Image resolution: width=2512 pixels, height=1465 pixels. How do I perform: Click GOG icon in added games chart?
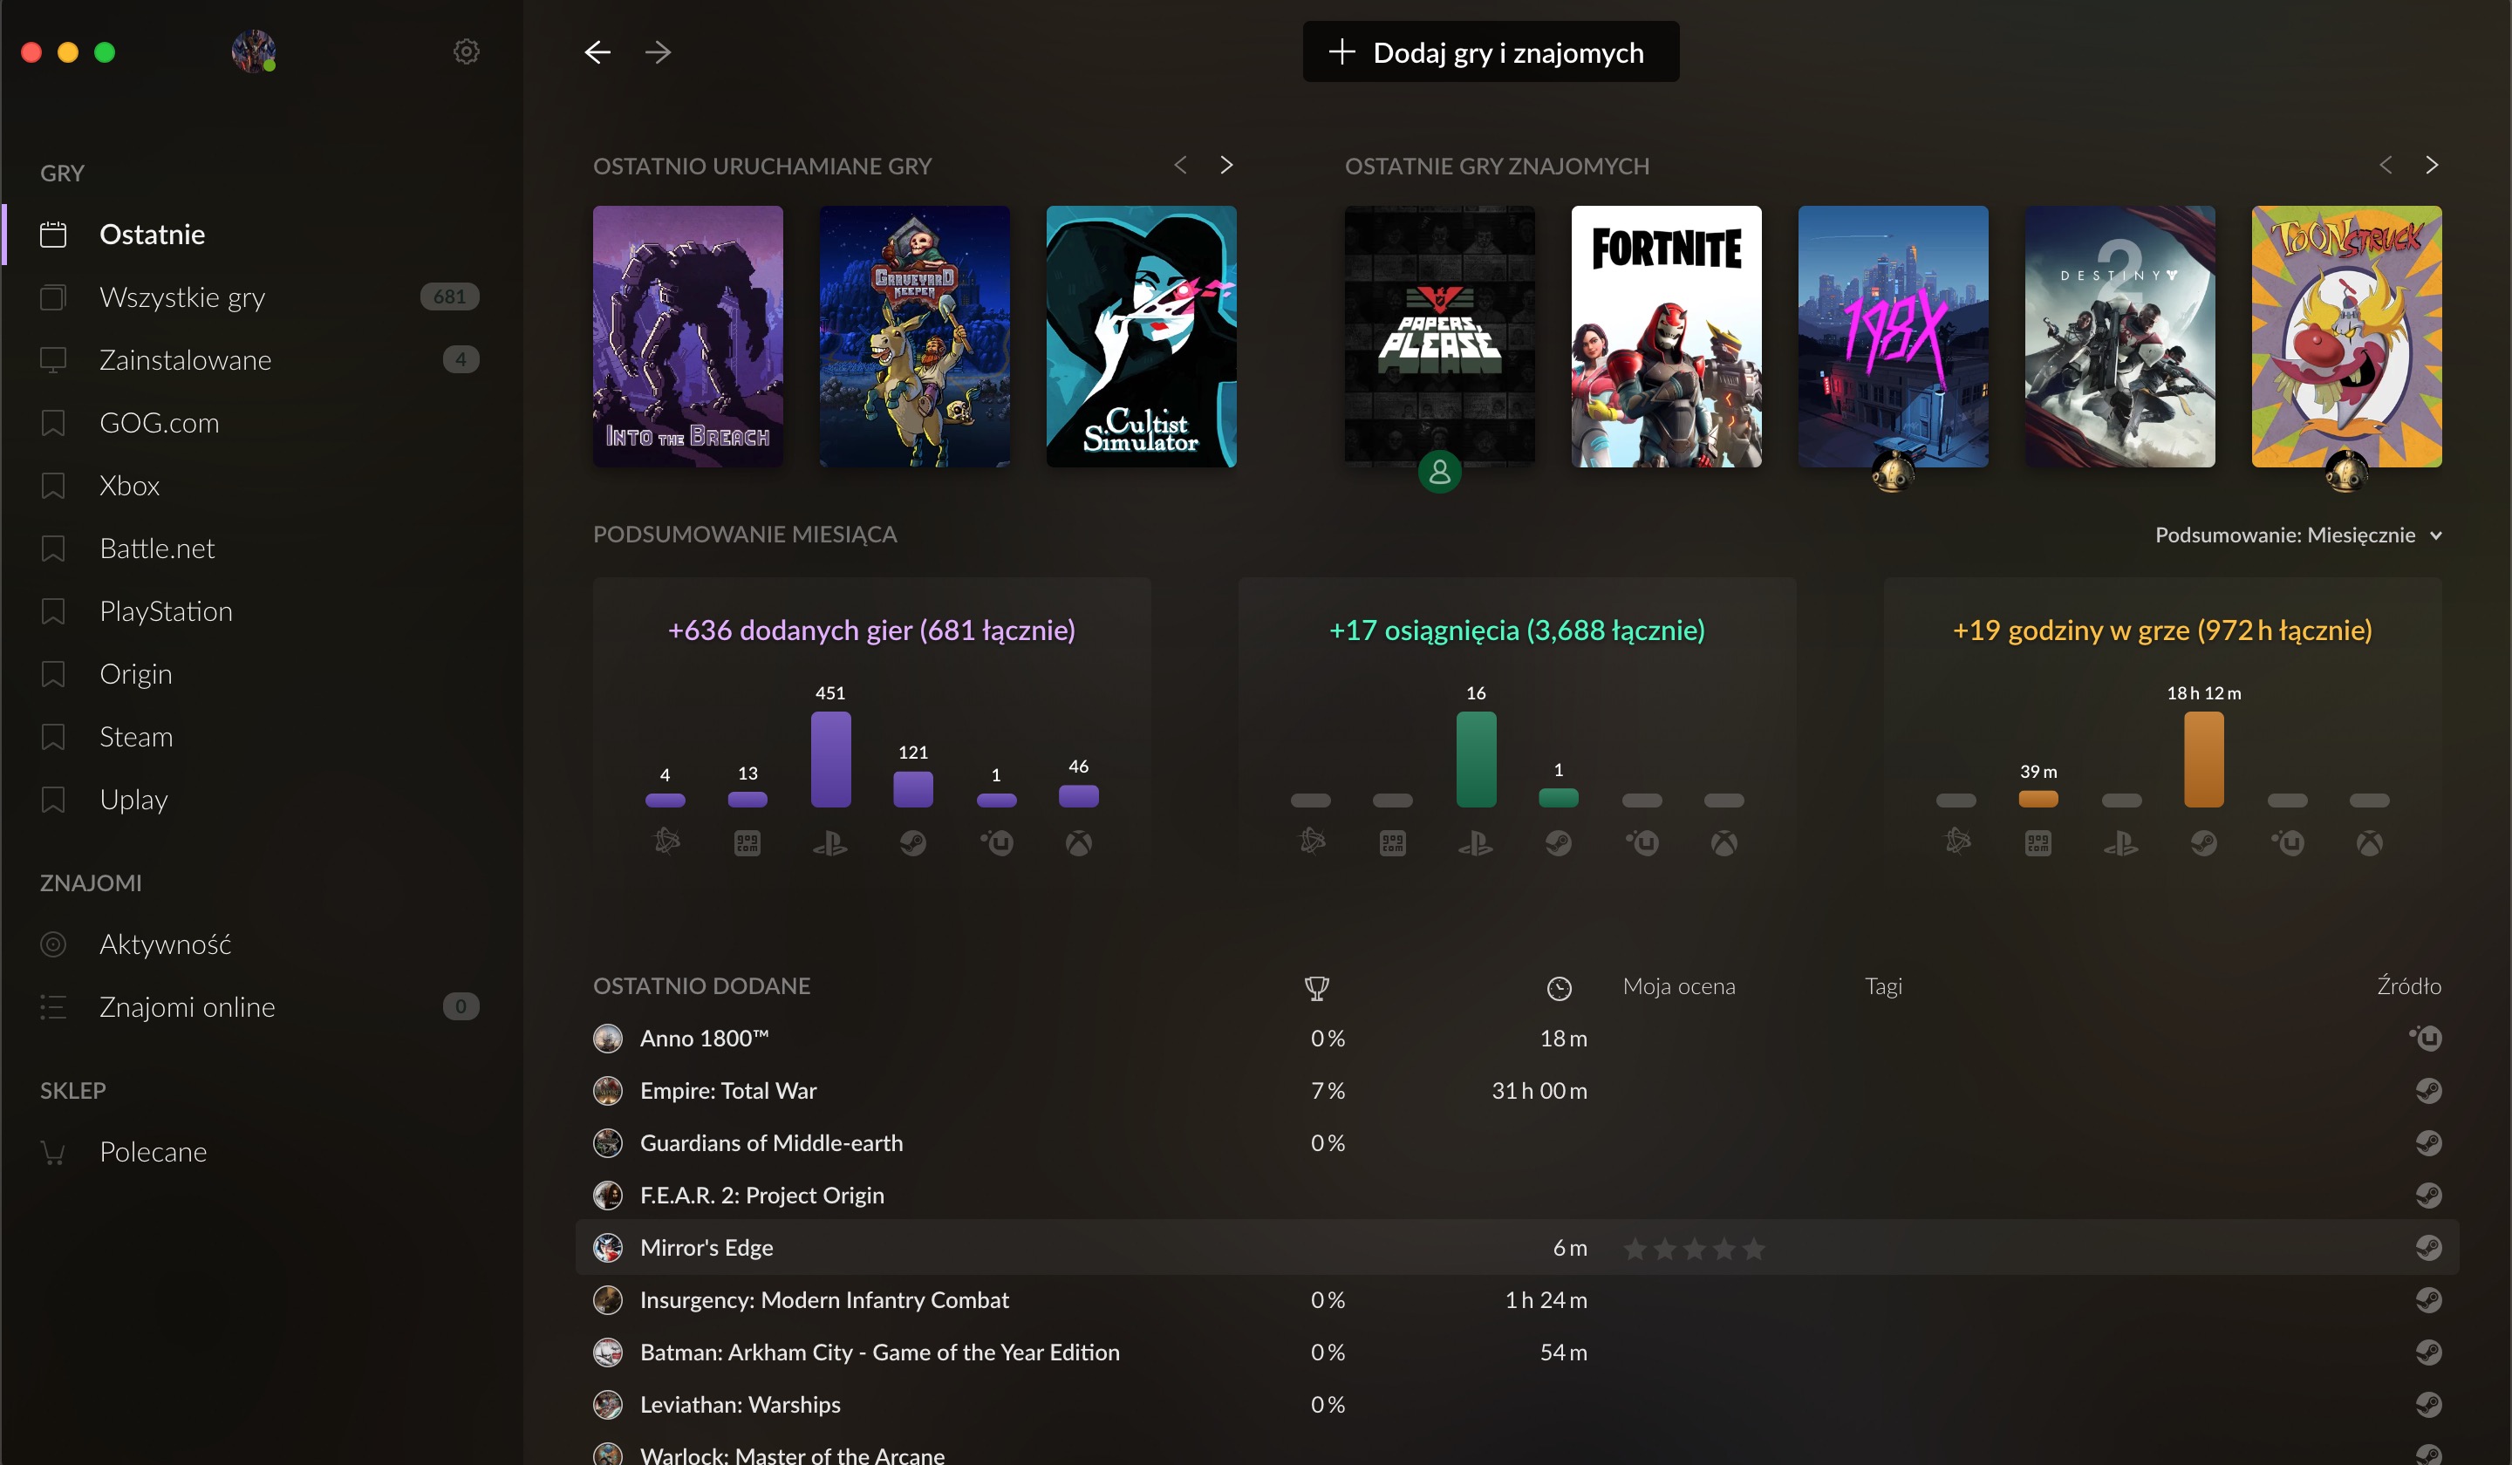coord(747,843)
